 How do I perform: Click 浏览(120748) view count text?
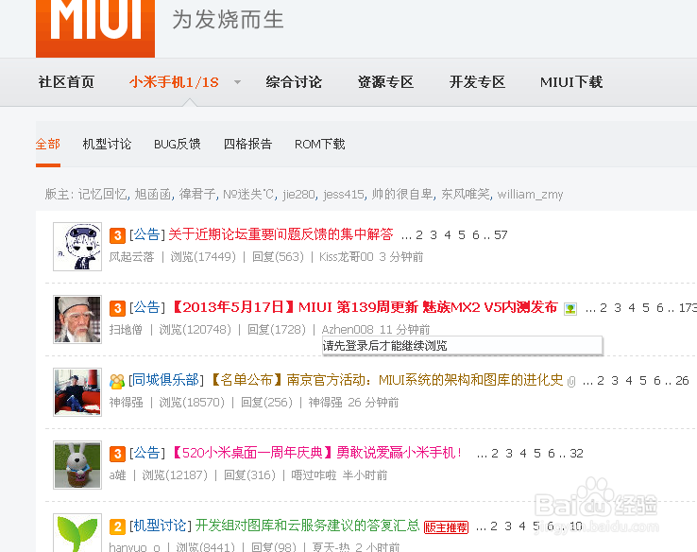(x=195, y=330)
